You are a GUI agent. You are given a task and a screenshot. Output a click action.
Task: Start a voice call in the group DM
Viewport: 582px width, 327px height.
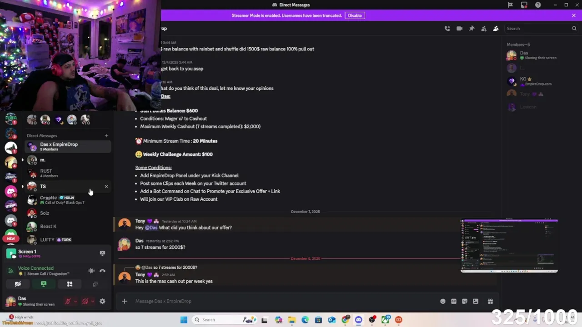point(447,28)
